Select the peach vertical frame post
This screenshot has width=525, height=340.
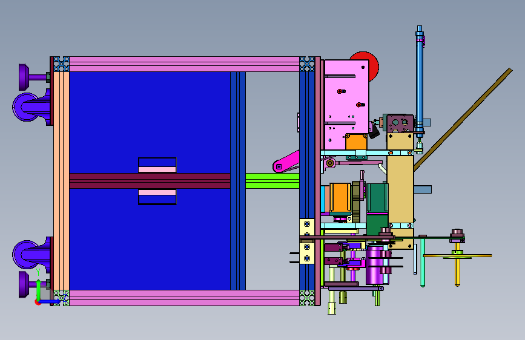(61, 181)
